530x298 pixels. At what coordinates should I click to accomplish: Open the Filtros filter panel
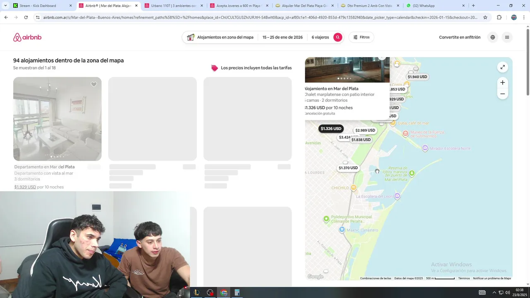click(361, 37)
